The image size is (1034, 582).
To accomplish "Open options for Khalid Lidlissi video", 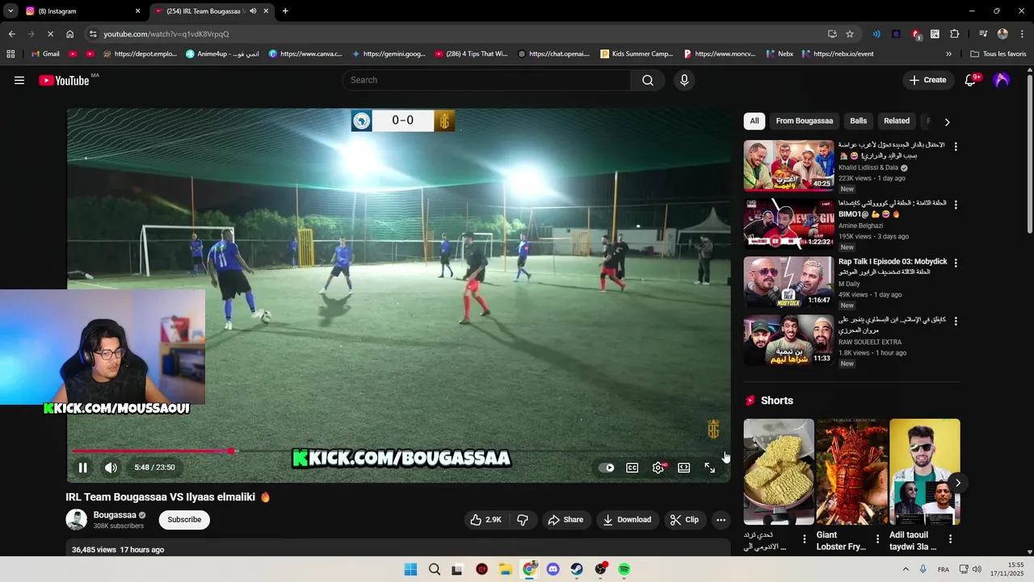I will point(956,147).
